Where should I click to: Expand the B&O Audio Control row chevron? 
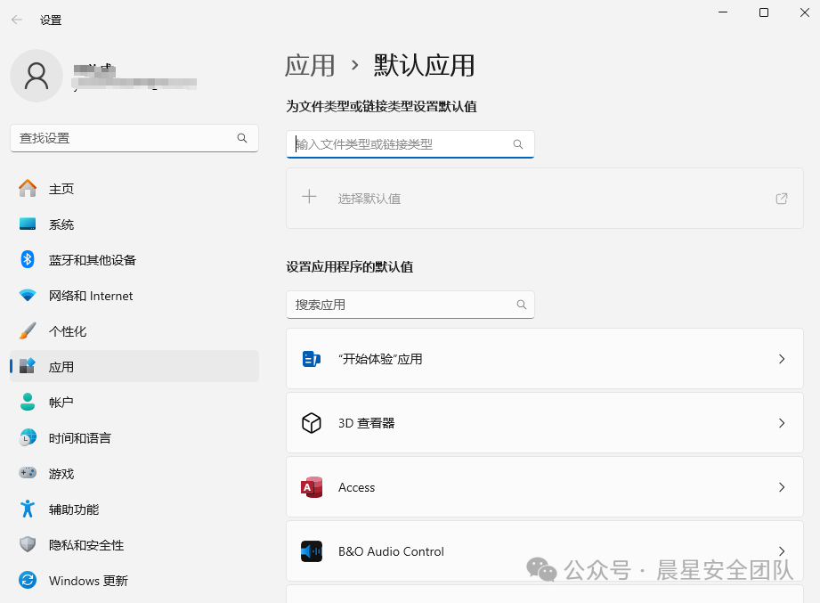(x=782, y=551)
